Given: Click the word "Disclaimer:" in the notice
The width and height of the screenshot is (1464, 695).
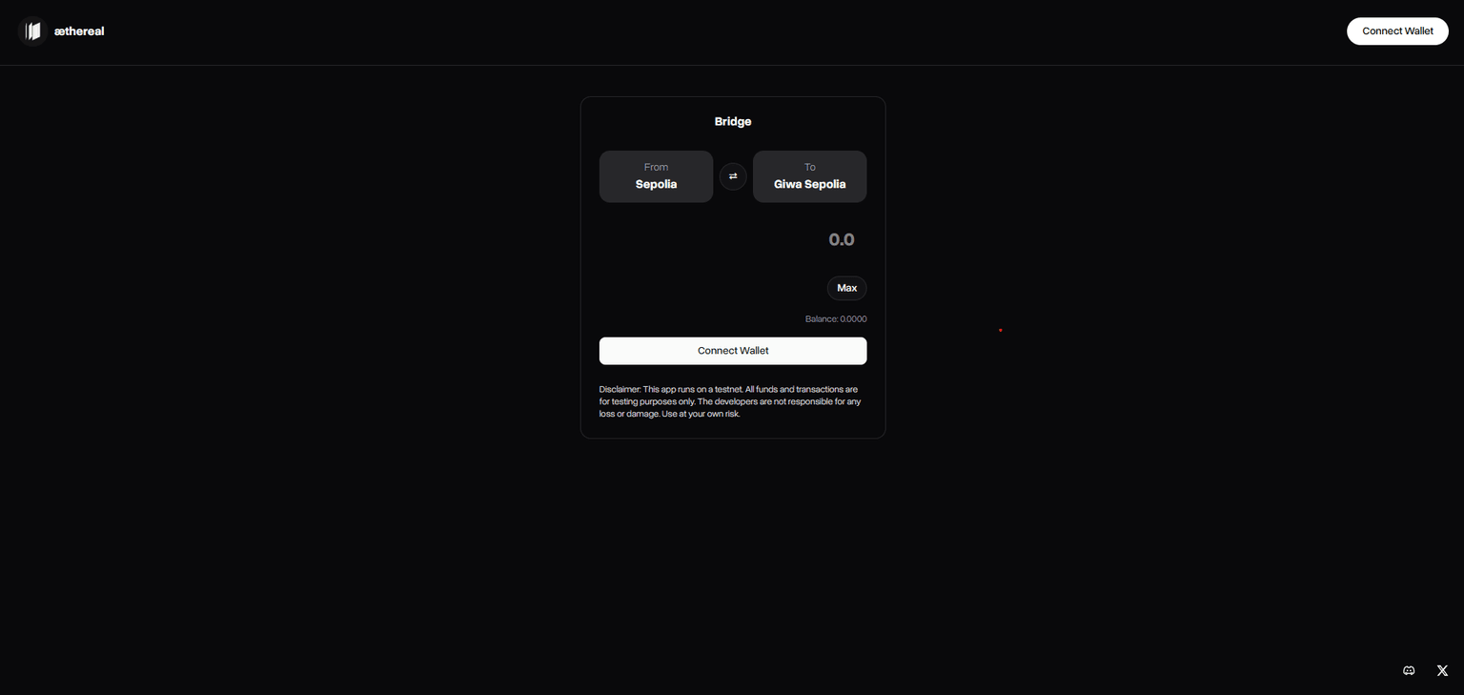Looking at the screenshot, I should coord(620,390).
